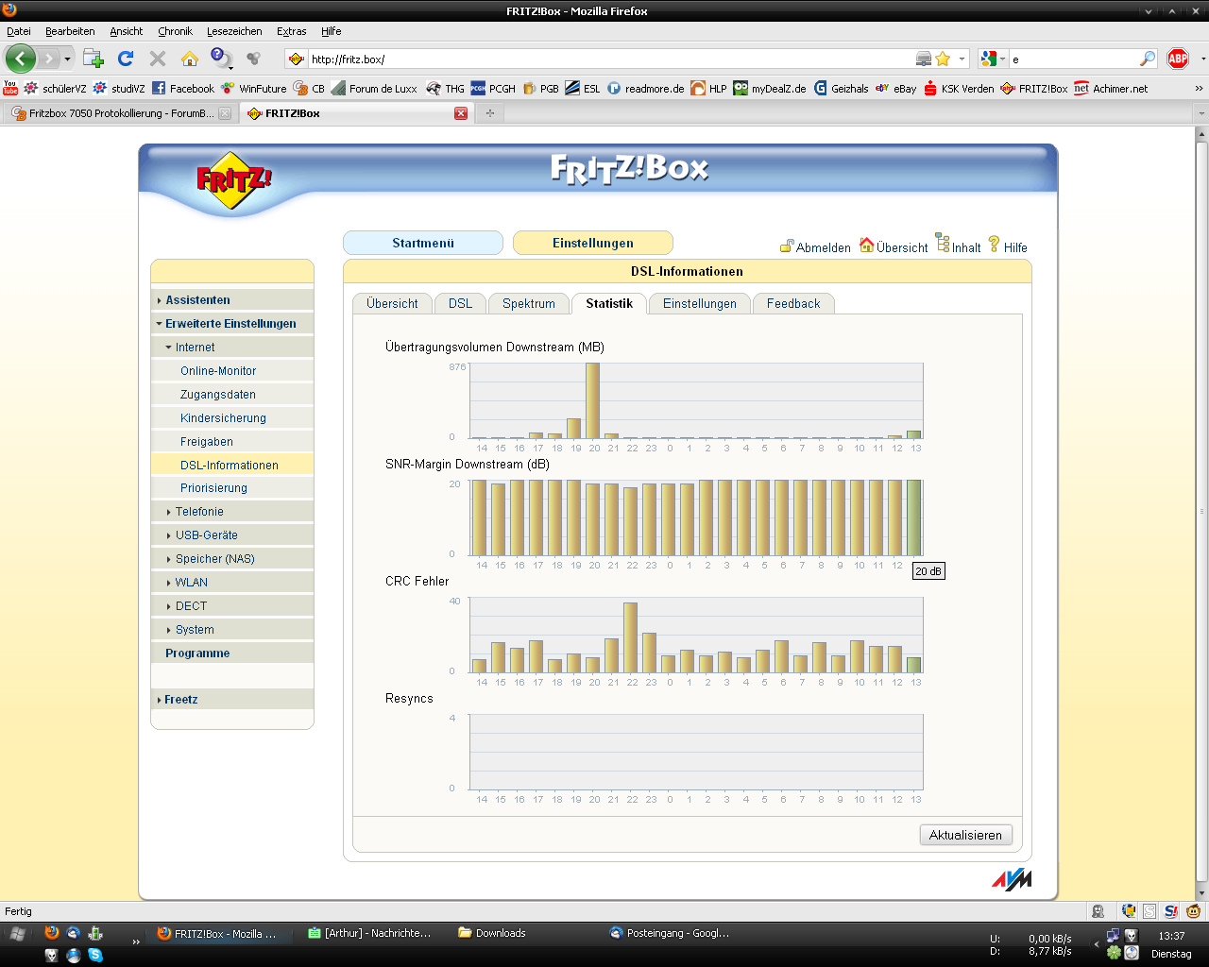The image size is (1209, 967).
Task: Select the Einstellungen tab under DSL-Informationen
Action: [x=700, y=303]
